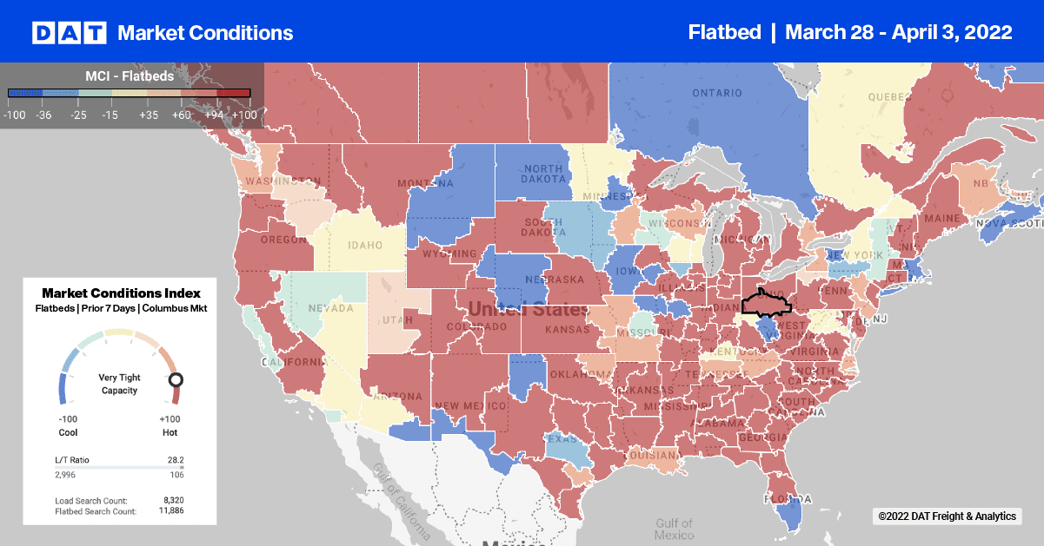Click the DAT Freight & Analytics copyright label

pos(947,516)
